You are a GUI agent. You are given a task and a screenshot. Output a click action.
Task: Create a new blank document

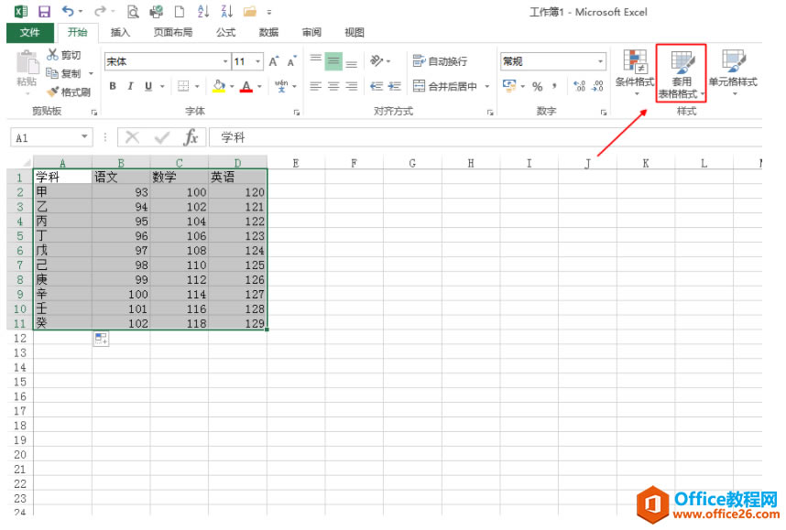click(x=179, y=12)
